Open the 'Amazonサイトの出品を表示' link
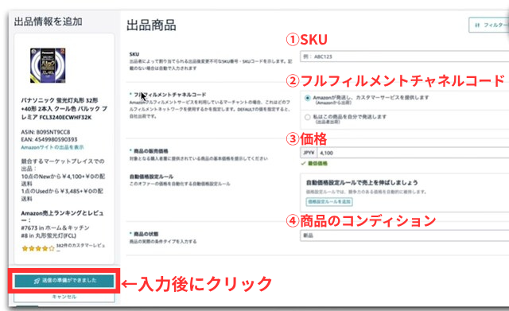The image size is (509, 311). [52, 147]
